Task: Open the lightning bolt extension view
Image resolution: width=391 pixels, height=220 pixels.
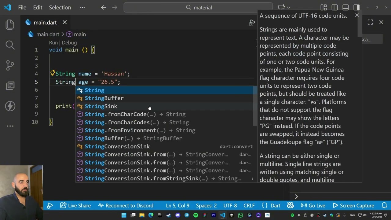Action: click(x=10, y=106)
